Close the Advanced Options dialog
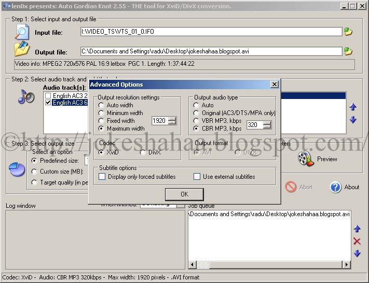Screen dimensions: 369x283 (x=275, y=84)
